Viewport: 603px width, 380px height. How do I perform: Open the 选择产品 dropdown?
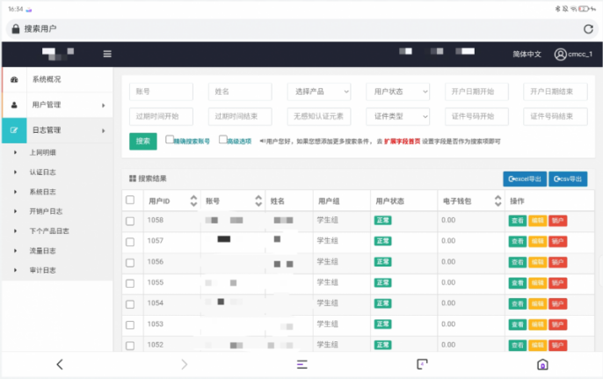point(319,91)
